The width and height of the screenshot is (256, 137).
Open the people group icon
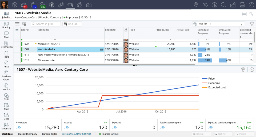(x=205, y=5)
